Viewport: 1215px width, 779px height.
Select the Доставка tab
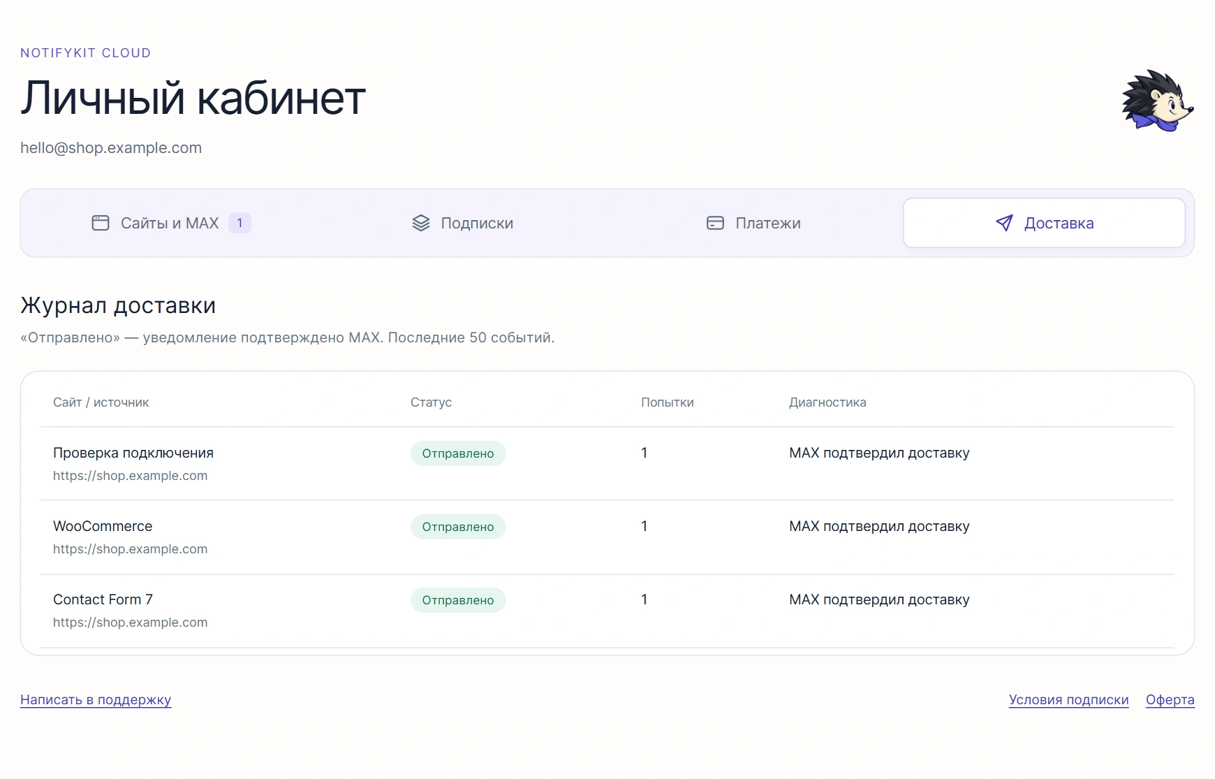click(1044, 223)
